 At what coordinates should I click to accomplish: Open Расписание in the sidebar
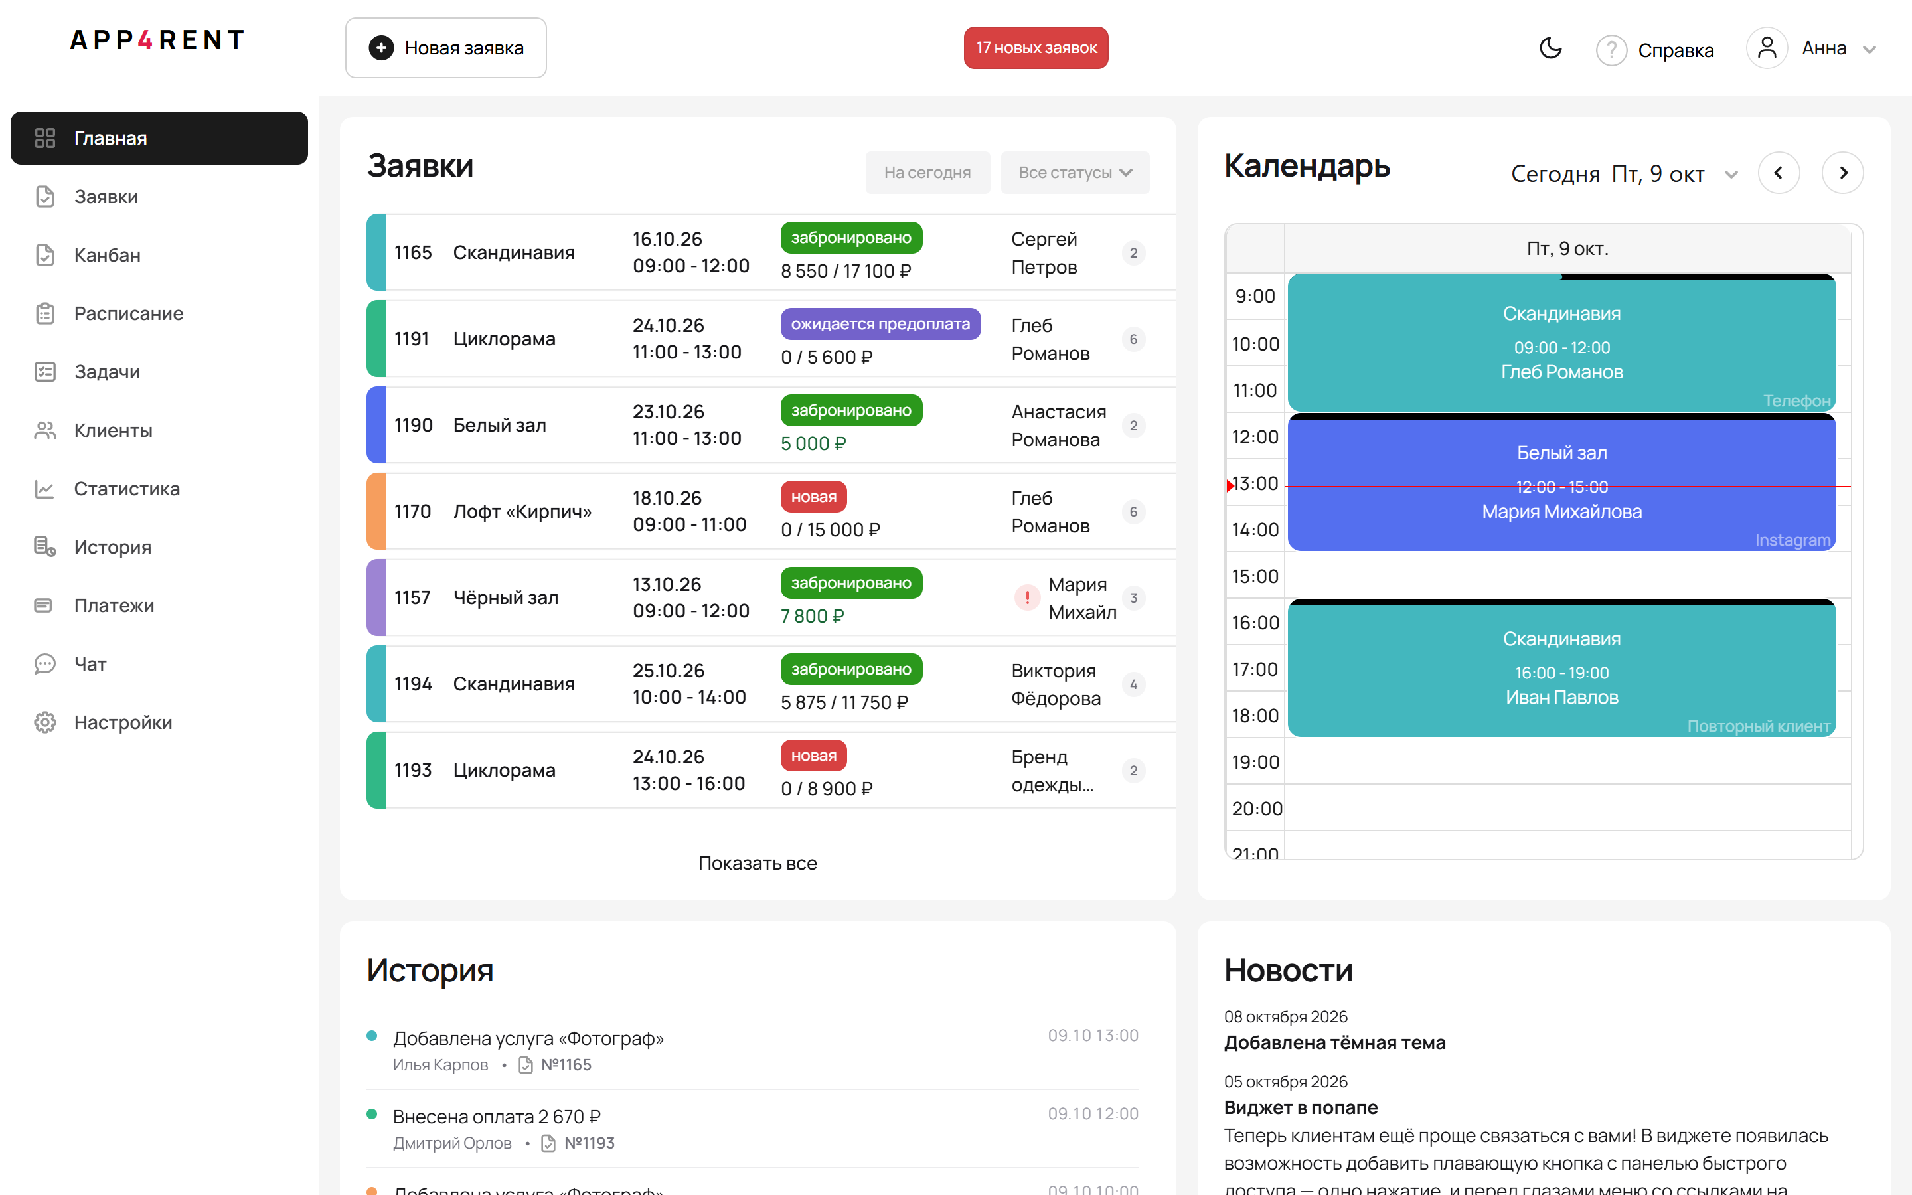pos(159,314)
